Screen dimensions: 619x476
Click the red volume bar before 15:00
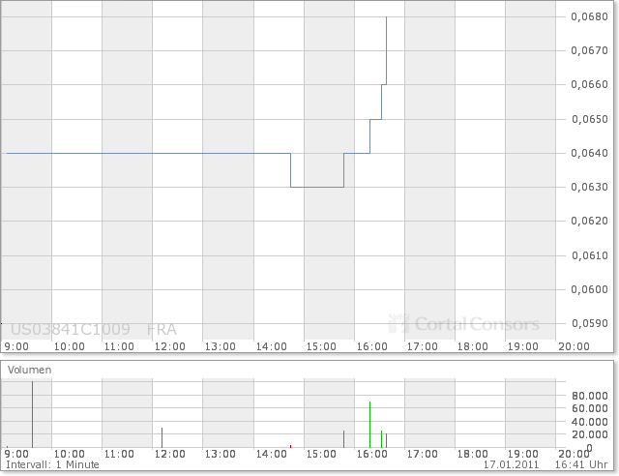290,446
